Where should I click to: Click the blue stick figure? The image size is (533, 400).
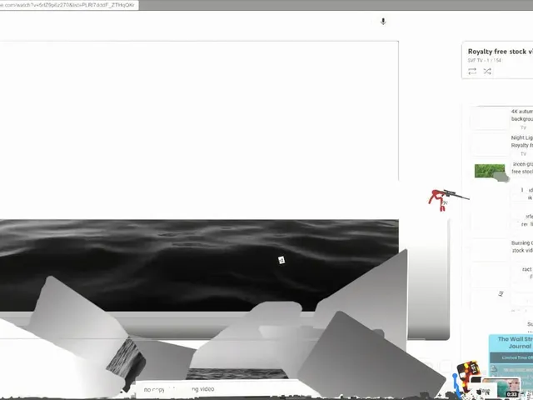457,386
